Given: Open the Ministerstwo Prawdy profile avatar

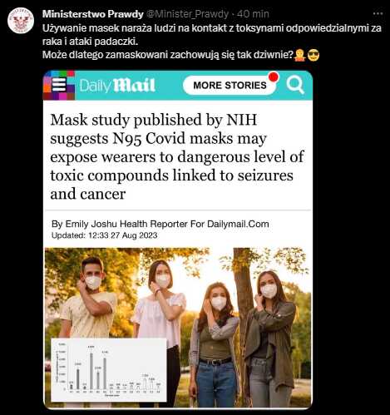Looking at the screenshot, I should click(x=21, y=21).
